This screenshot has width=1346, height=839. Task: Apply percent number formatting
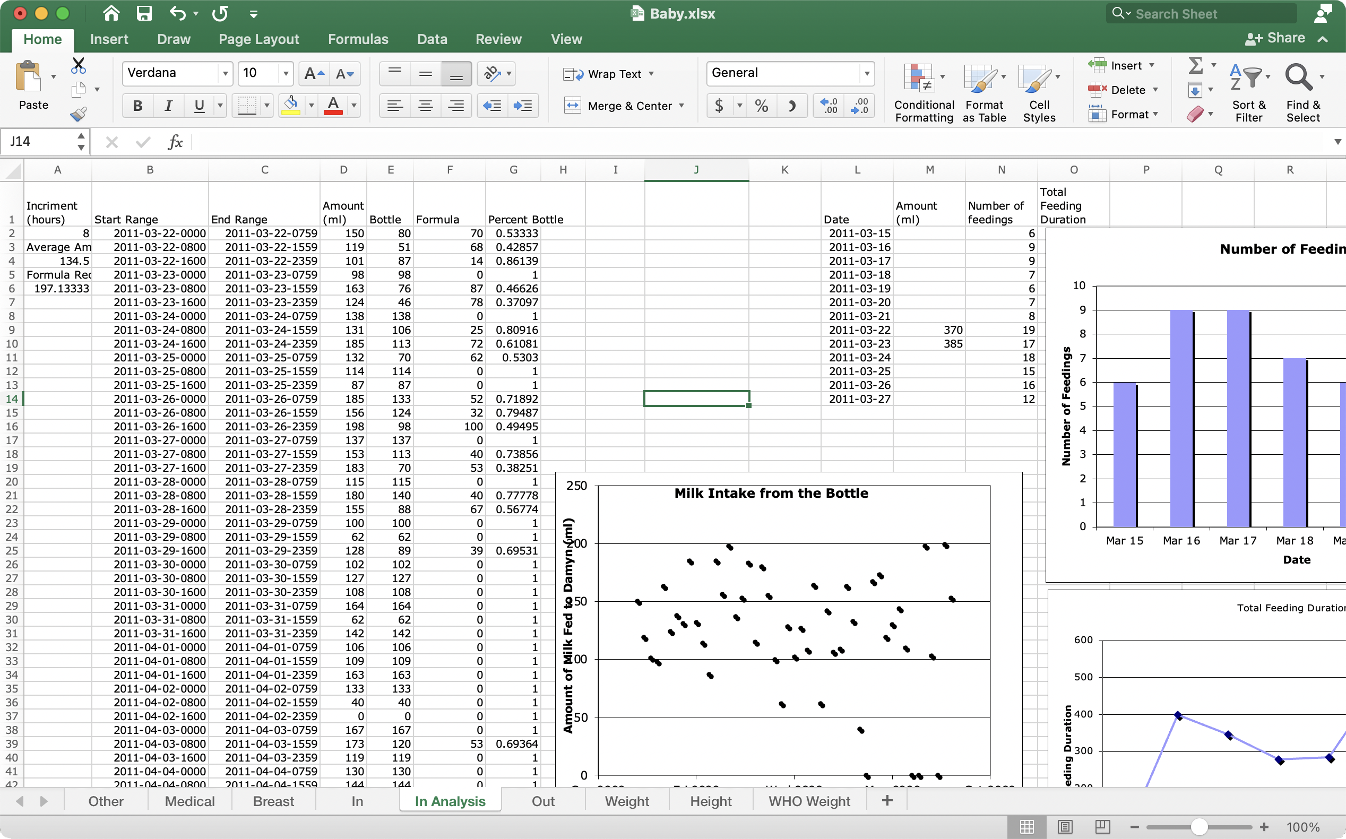(x=761, y=106)
